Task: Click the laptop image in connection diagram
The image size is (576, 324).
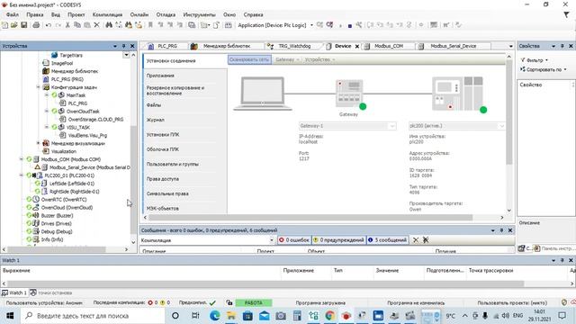Action: (x=263, y=94)
